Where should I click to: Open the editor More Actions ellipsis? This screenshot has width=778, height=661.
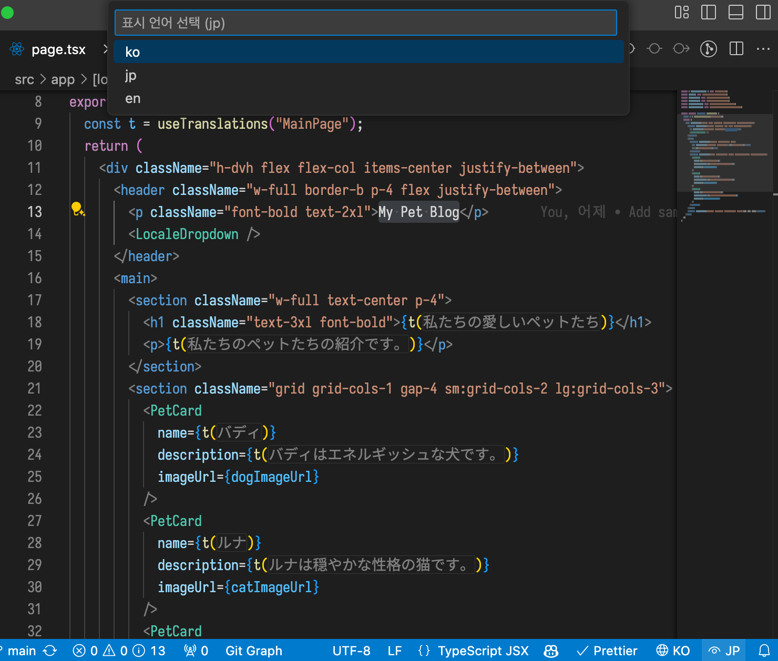pyautogui.click(x=763, y=49)
